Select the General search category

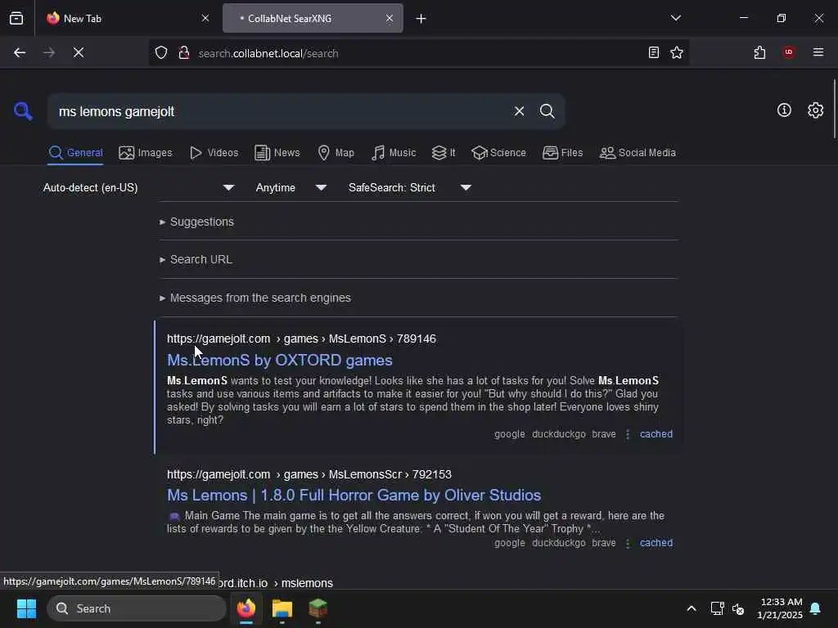pyautogui.click(x=75, y=153)
